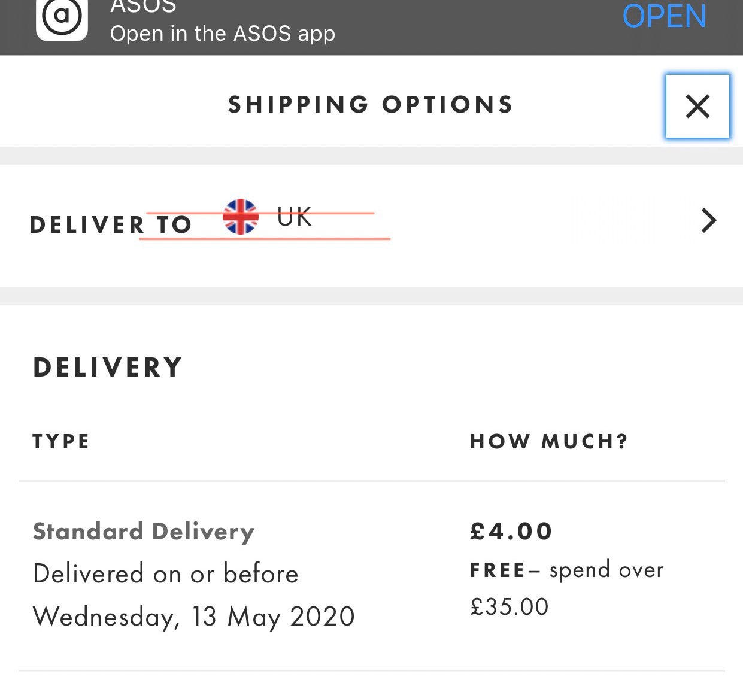The height and width of the screenshot is (686, 743).
Task: Click the UK flag icon
Action: [x=240, y=217]
